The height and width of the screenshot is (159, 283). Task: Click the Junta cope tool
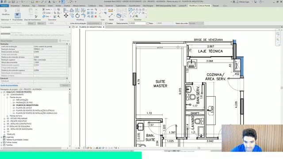click(x=46, y=9)
